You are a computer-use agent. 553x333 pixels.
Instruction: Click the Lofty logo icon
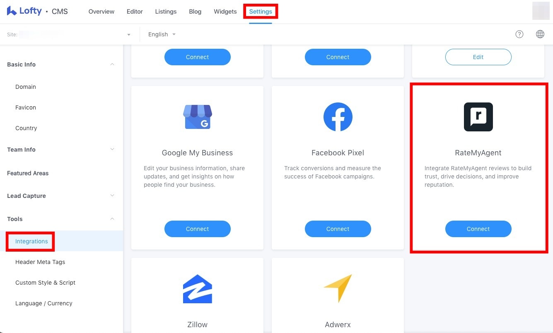pyautogui.click(x=12, y=11)
